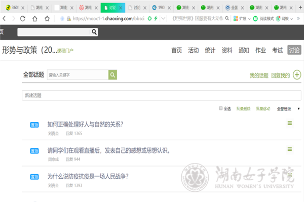Click the lightning speed-mode icon in address bar
This screenshot has height=202, width=304.
point(156,18)
